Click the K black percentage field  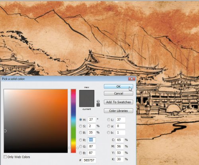click(120, 159)
